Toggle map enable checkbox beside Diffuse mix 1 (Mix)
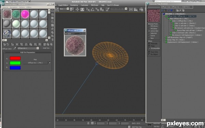 tap(50, 63)
